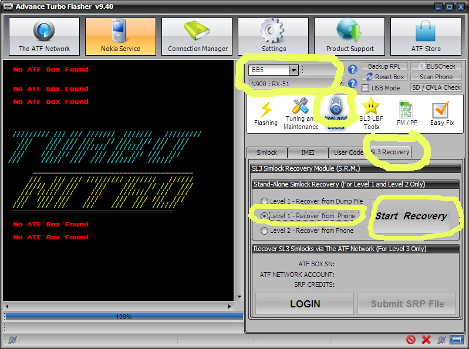469x349 pixels.
Task: Switch to the IMEI tab
Action: (308, 153)
